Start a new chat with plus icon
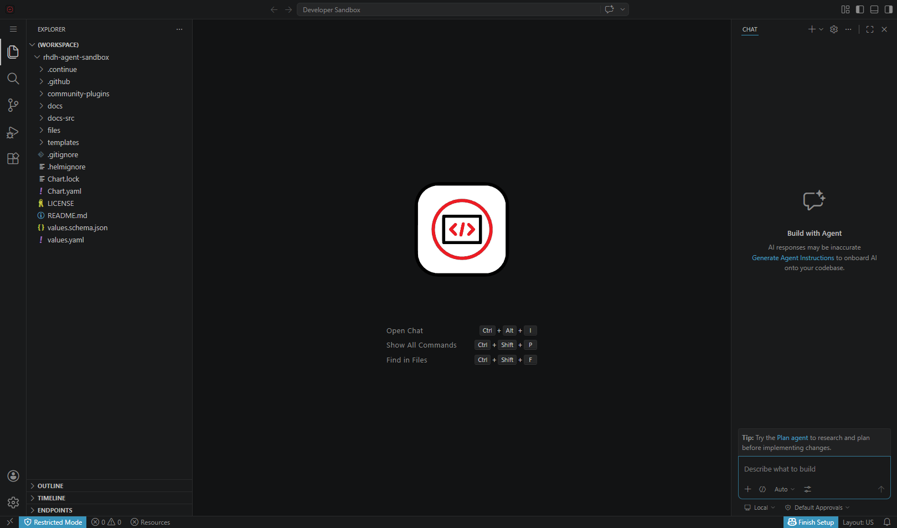897x528 pixels. tap(812, 29)
